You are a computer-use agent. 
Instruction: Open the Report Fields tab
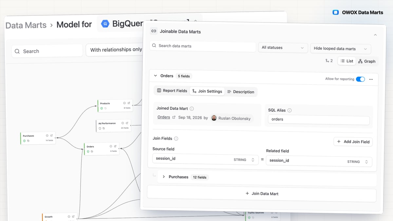pyautogui.click(x=172, y=91)
